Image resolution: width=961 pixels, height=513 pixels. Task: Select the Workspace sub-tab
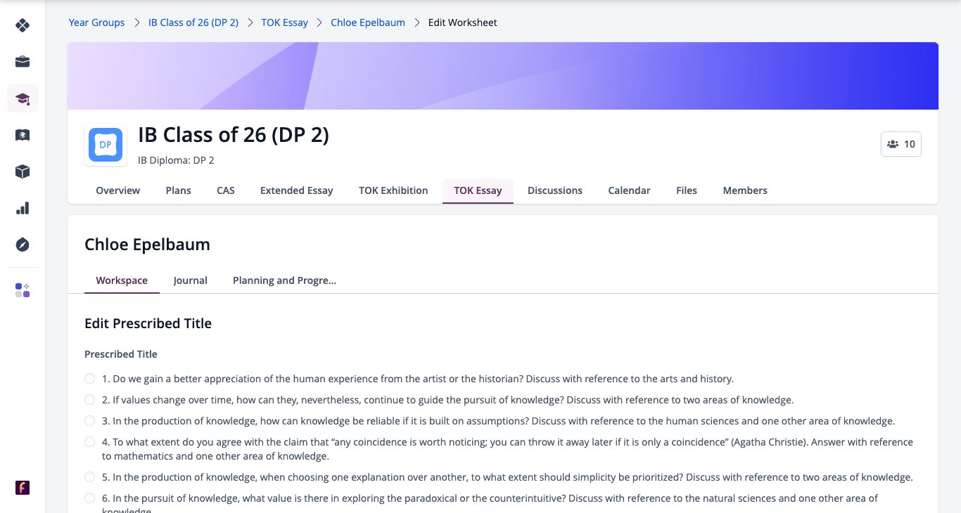click(122, 280)
